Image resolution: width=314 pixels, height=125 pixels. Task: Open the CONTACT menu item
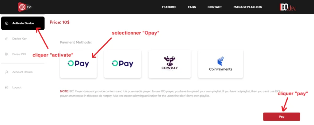tap(214, 7)
